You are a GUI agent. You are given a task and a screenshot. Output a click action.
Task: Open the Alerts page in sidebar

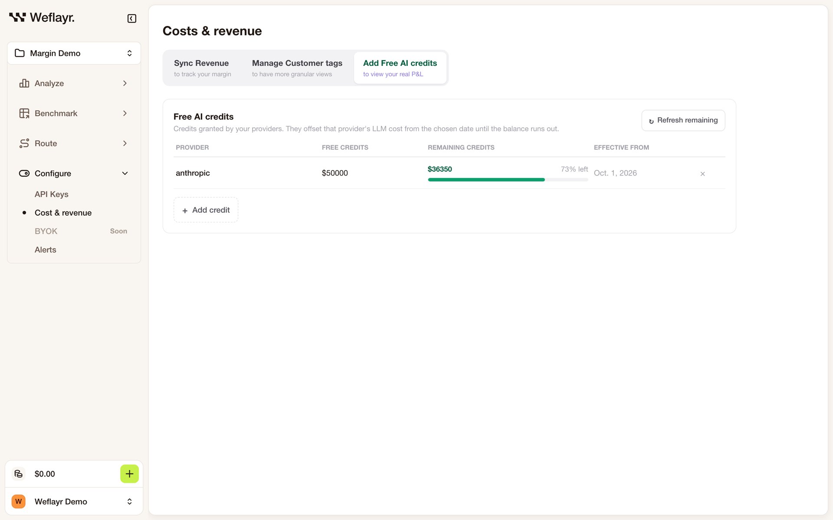tap(46, 250)
